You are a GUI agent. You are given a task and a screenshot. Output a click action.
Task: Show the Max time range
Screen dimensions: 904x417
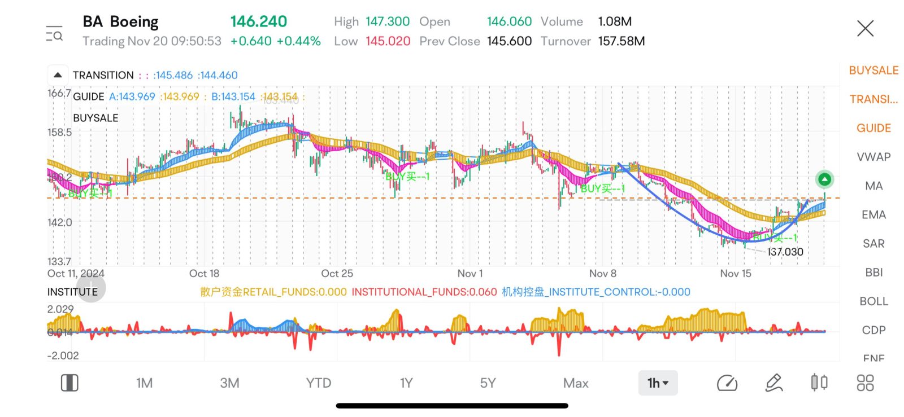click(x=576, y=383)
